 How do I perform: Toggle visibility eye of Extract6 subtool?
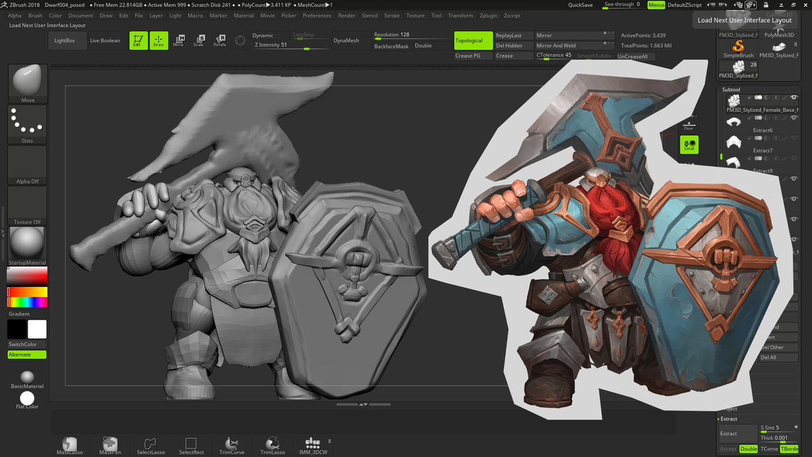tap(793, 118)
